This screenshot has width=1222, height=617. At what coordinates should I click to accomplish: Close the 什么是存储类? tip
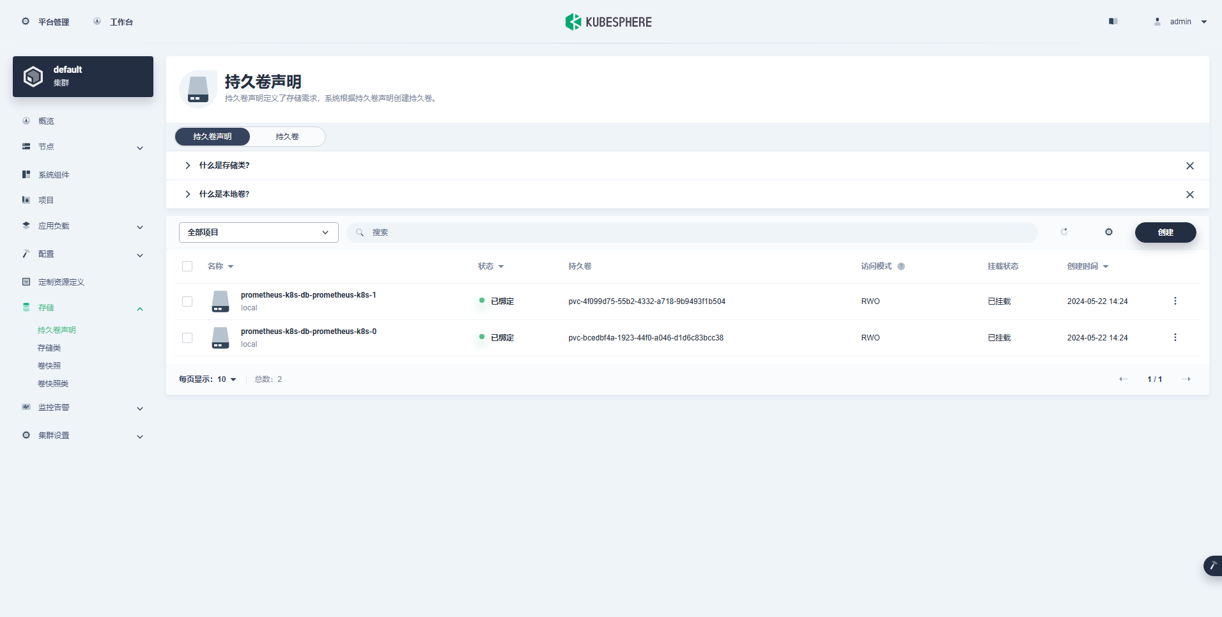[x=1190, y=165]
